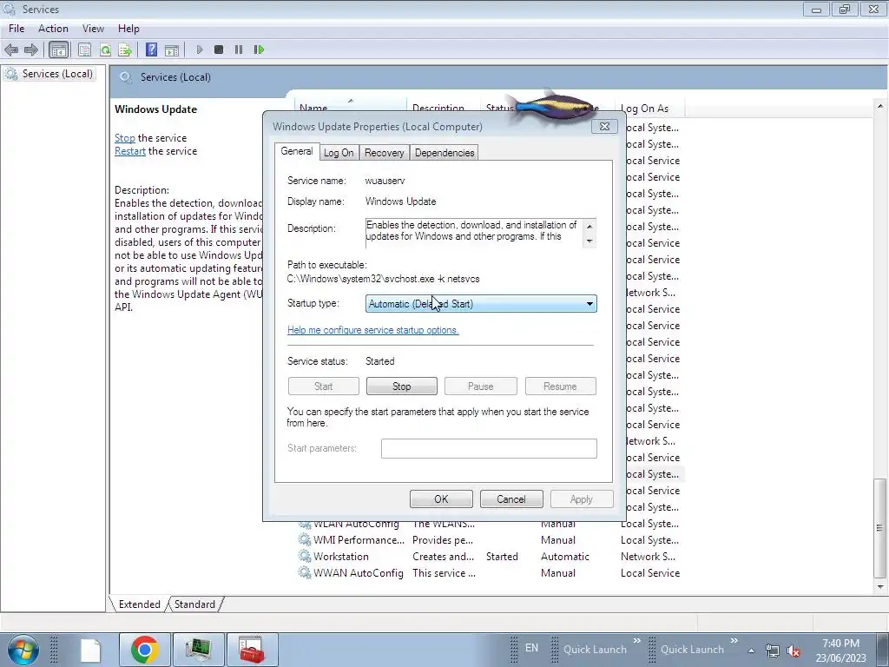
Task: Click the Stop the service link
Action: (125, 138)
